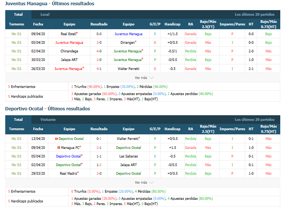Screen dimensions: 287x208
Task: Click the 2-1 HT score in 26/03/20 row
Action: pos(251,68)
